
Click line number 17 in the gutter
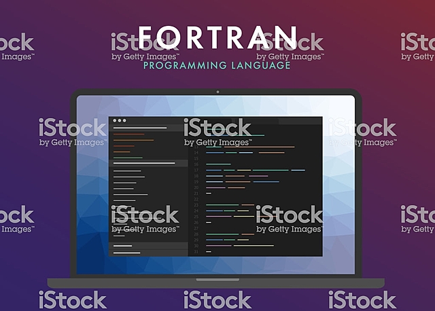[x=196, y=170]
